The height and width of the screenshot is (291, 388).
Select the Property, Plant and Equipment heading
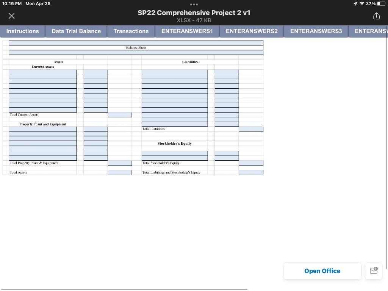coord(43,124)
